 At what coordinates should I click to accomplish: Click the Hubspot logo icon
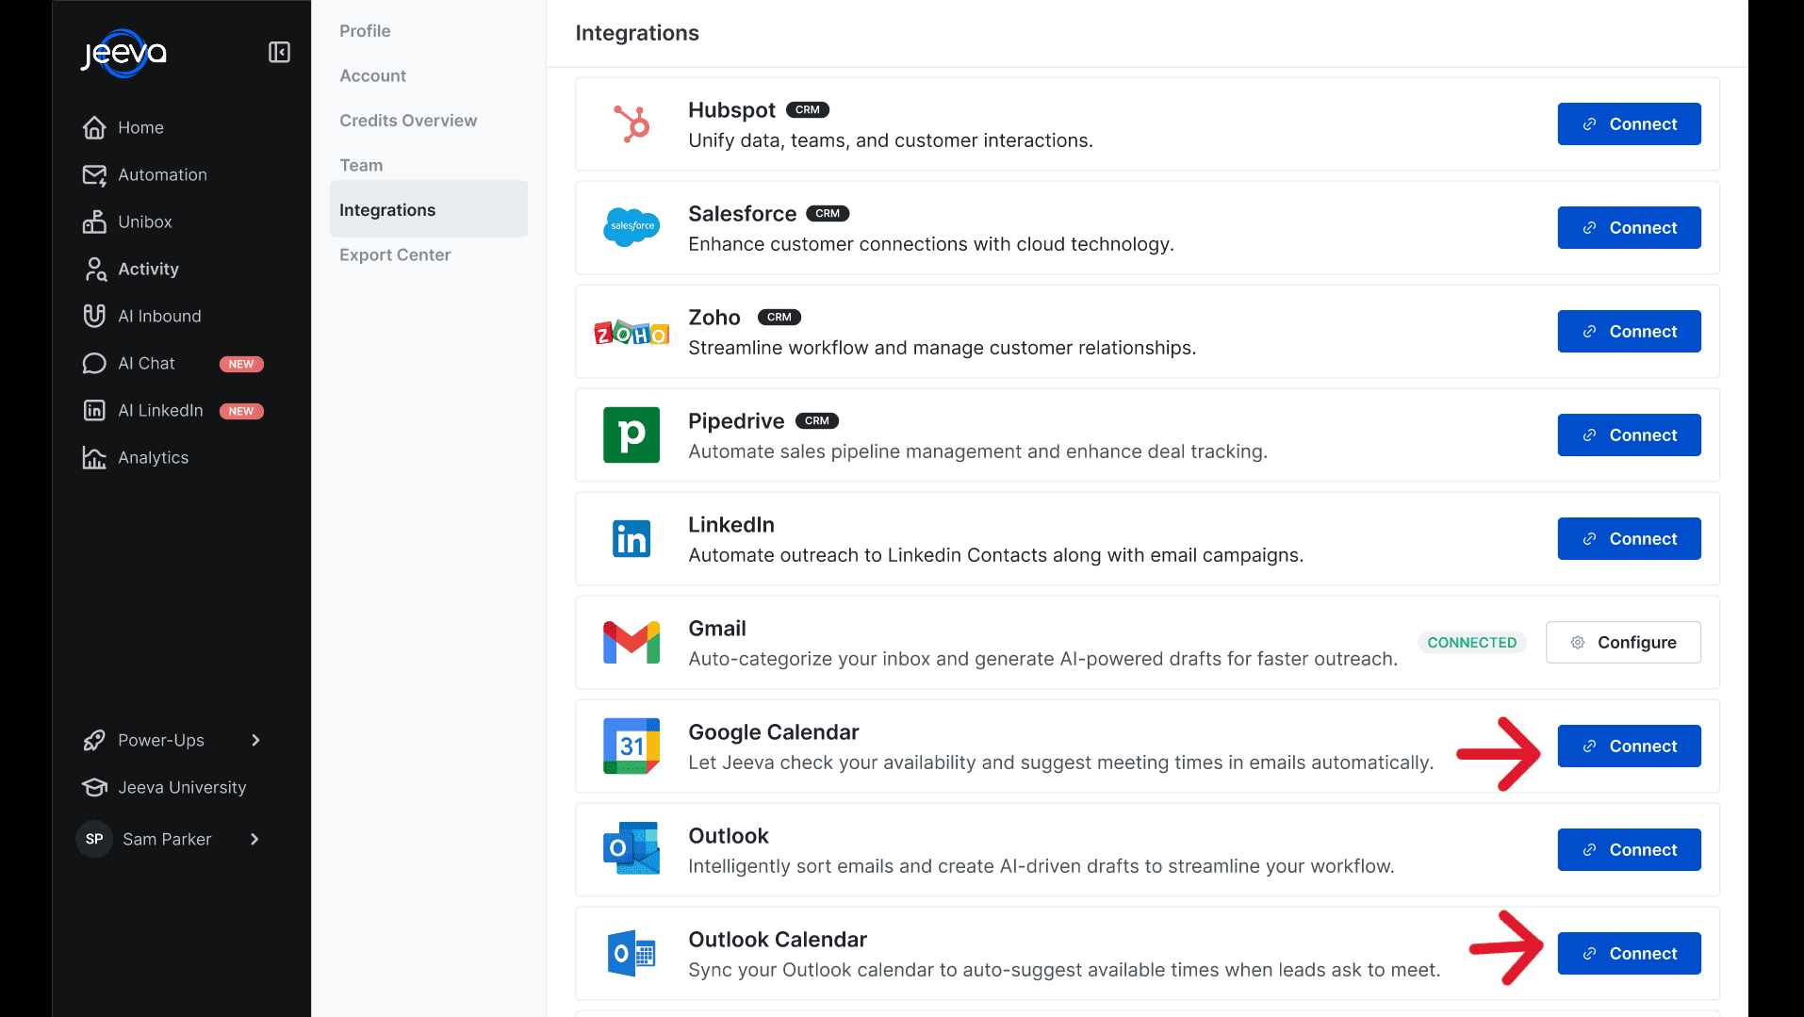point(631,123)
